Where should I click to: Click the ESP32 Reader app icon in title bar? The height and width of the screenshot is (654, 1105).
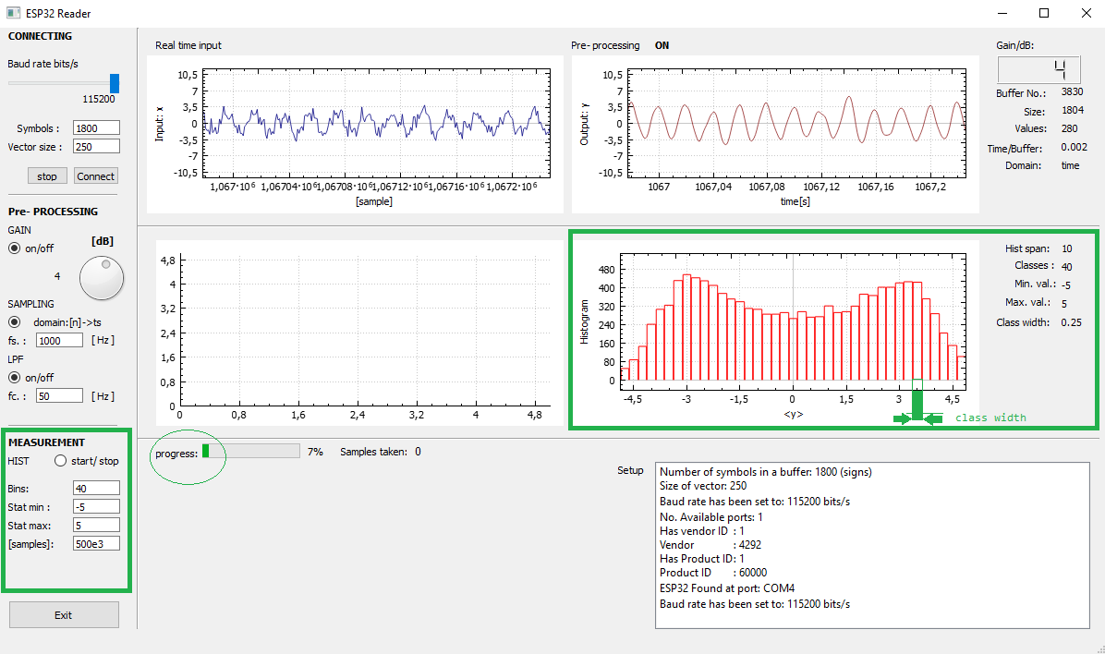(x=13, y=13)
